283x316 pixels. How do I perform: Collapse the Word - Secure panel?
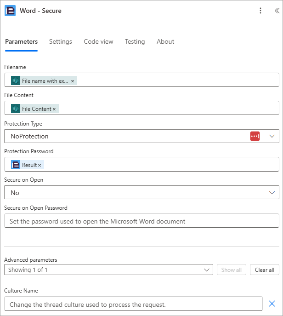point(277,11)
